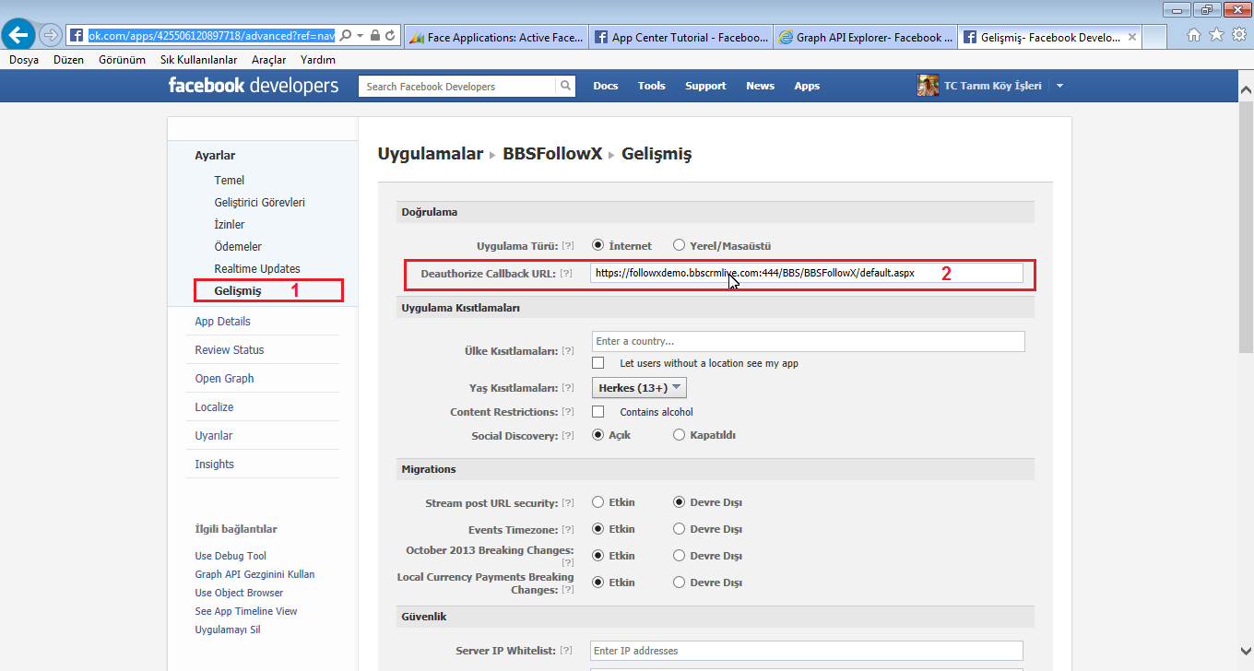Click help [?] next to Content Restrictions
This screenshot has height=671, width=1254.
[568, 412]
